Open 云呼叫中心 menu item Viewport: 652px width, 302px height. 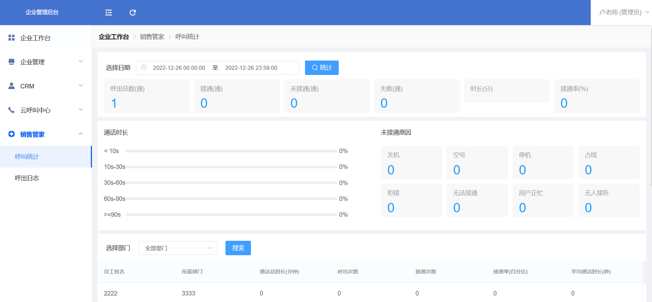pos(46,110)
